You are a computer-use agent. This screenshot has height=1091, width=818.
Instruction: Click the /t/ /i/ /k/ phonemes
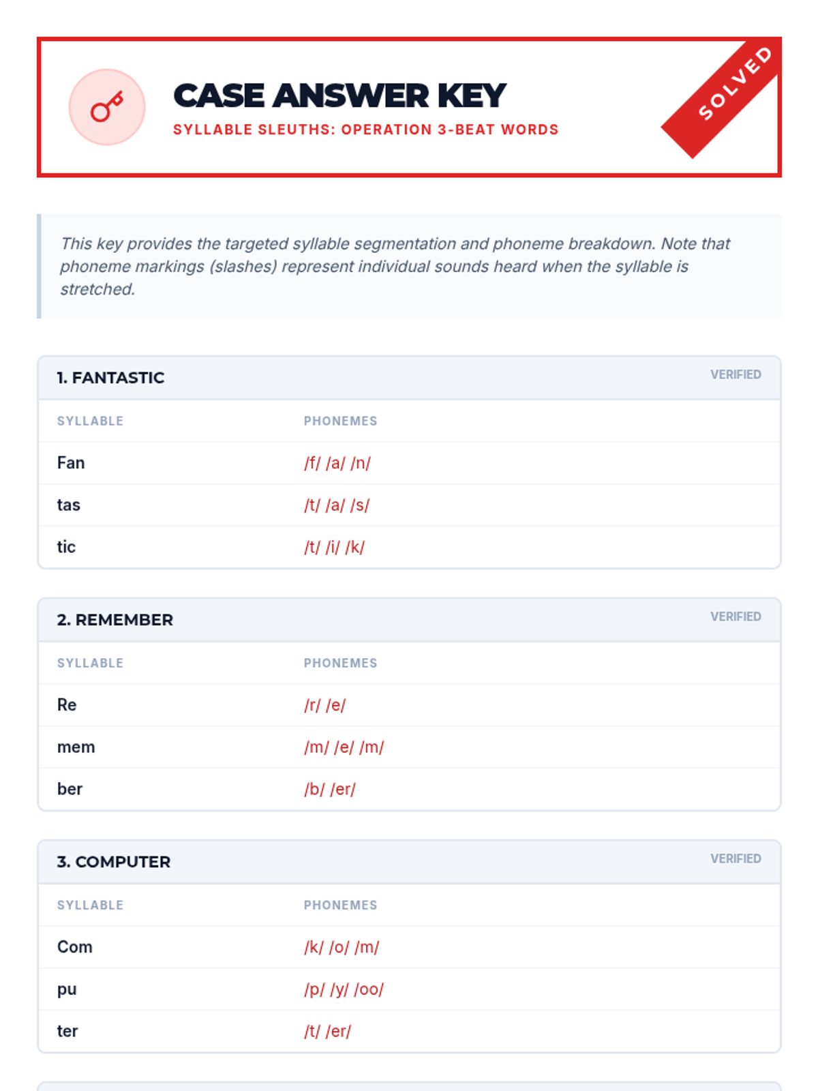click(335, 547)
